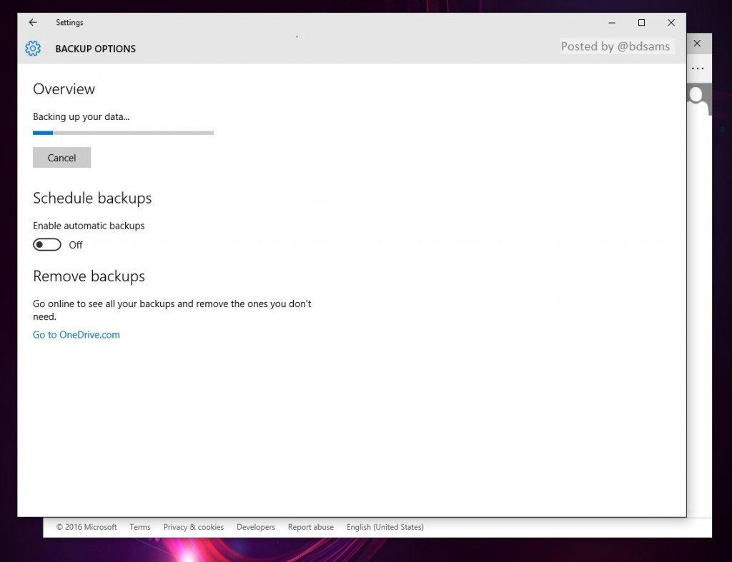
Task: Open Privacy & cookies footer link
Action: click(193, 527)
